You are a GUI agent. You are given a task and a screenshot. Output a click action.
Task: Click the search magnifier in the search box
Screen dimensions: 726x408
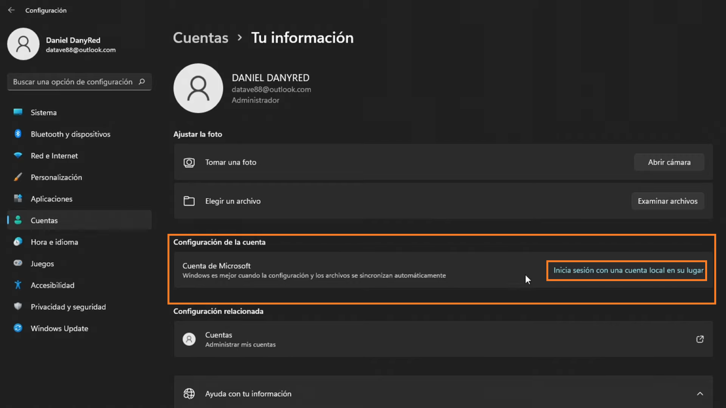[141, 82]
